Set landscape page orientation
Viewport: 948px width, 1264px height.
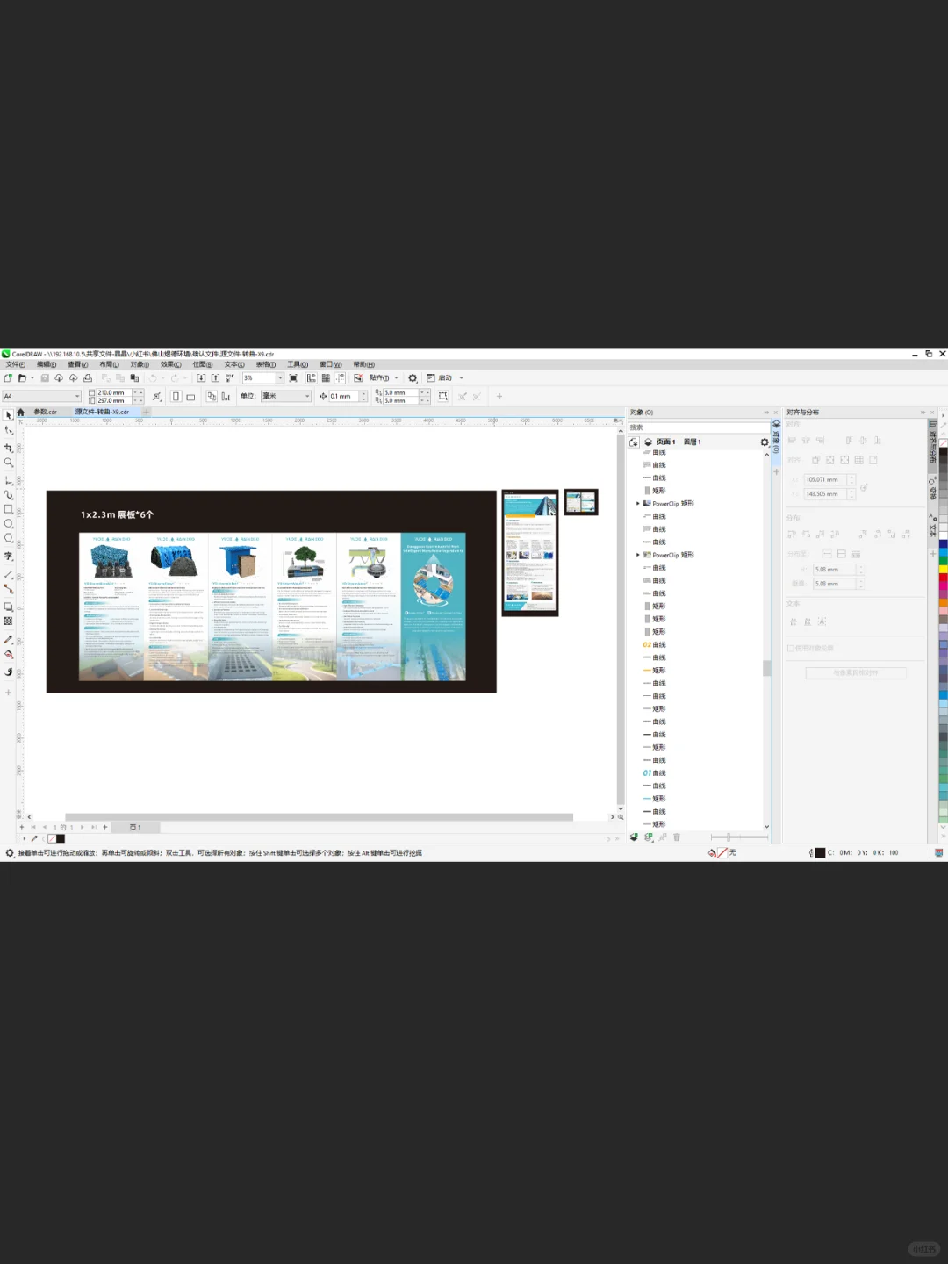click(x=190, y=397)
